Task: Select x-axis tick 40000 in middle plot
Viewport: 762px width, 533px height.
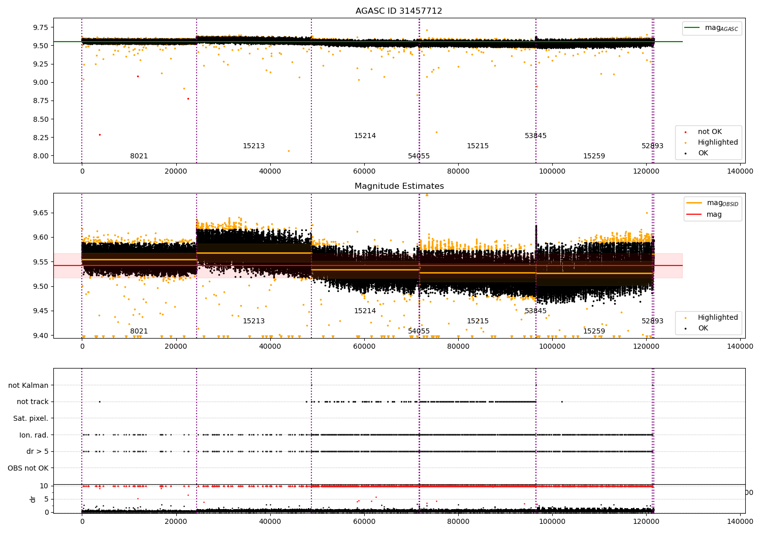Action: pyautogui.click(x=270, y=347)
